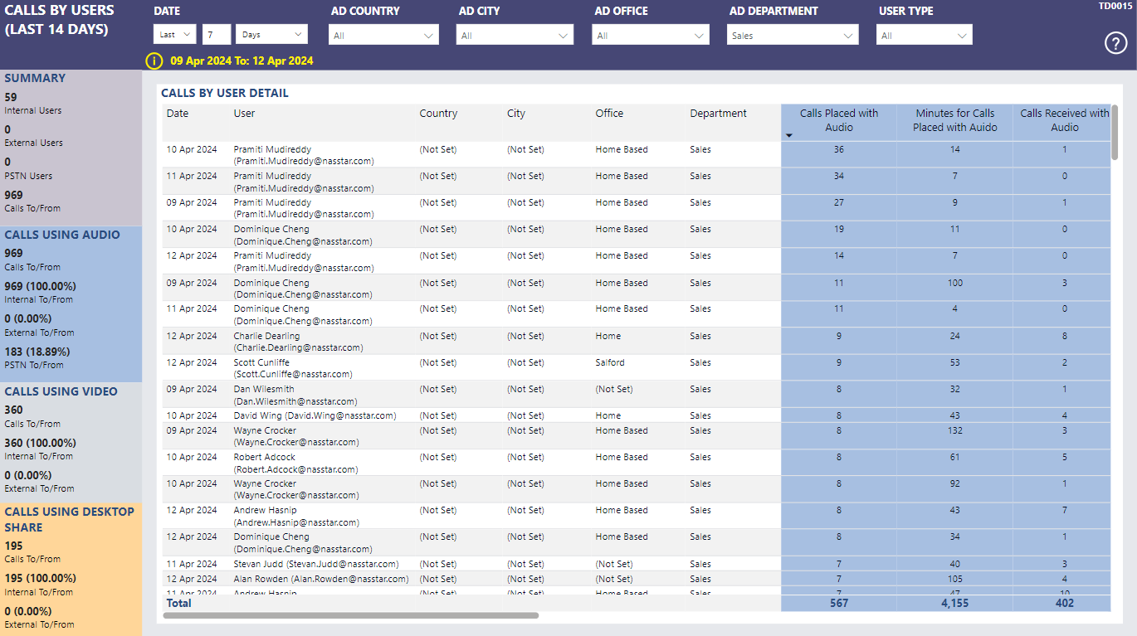Expand the AD Office filter dropdown
This screenshot has width=1137, height=636.
(x=651, y=36)
